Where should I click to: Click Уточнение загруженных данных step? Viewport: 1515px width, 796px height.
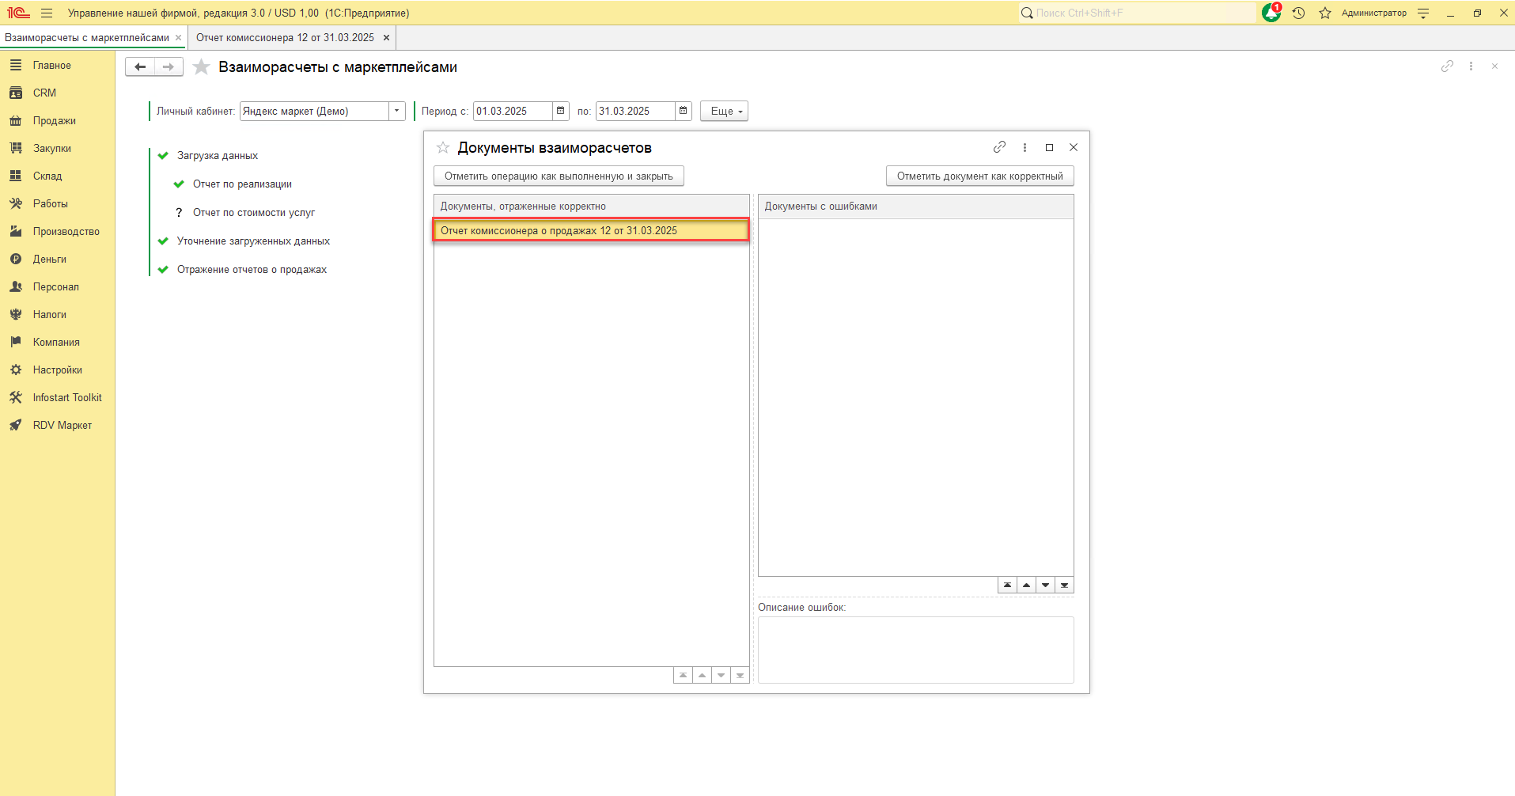(x=253, y=241)
